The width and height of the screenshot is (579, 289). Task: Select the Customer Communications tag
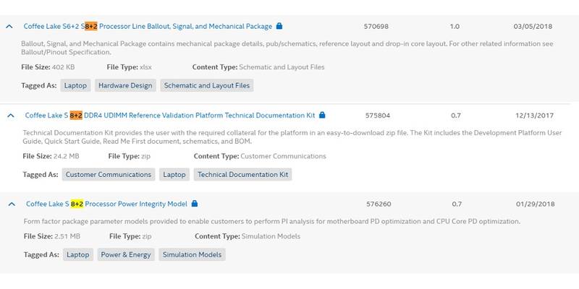[108, 174]
